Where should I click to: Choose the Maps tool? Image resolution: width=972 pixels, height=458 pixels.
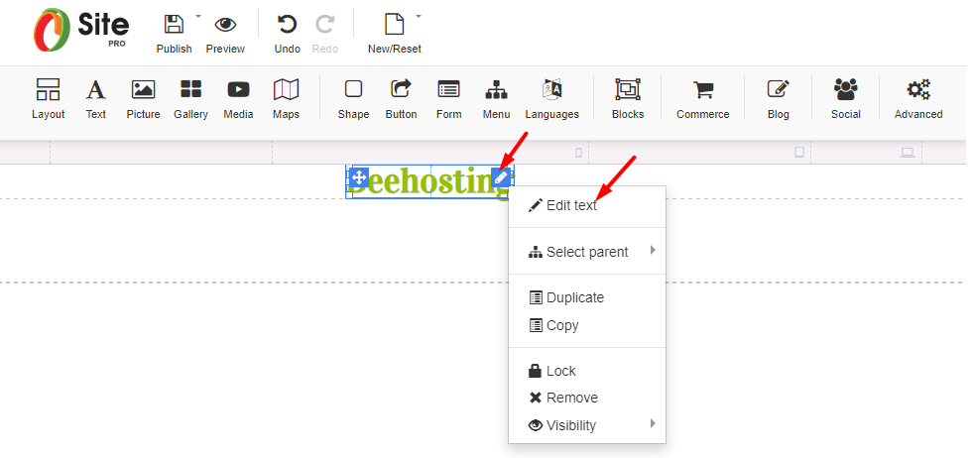coord(286,98)
